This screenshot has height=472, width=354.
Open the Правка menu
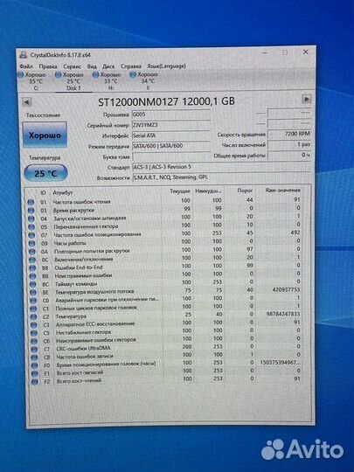48,66
